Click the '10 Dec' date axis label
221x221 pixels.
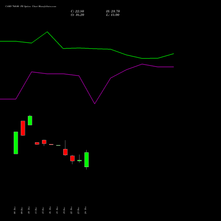point(29,210)
